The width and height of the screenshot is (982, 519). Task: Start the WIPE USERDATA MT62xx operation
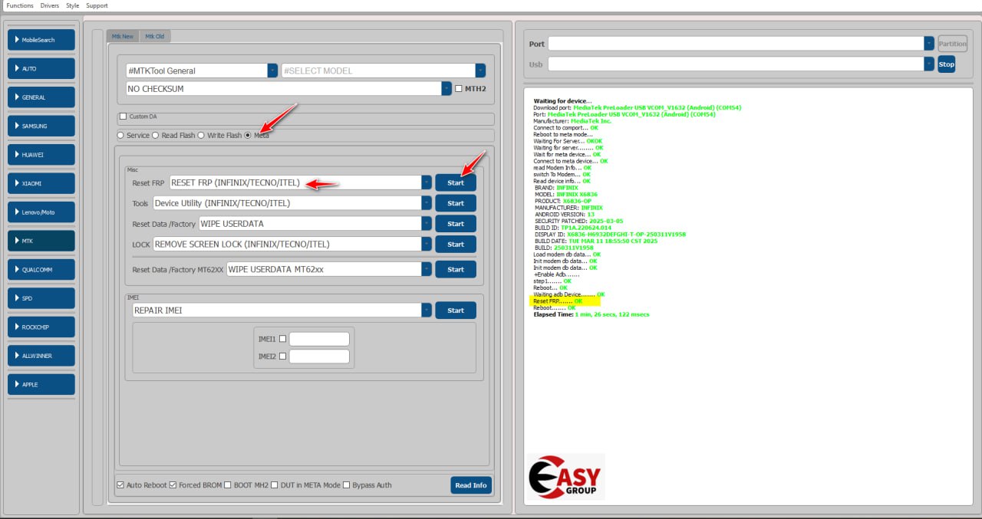click(x=456, y=269)
